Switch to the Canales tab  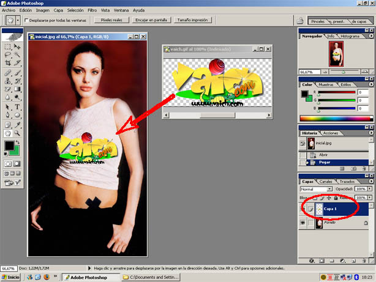click(x=326, y=182)
